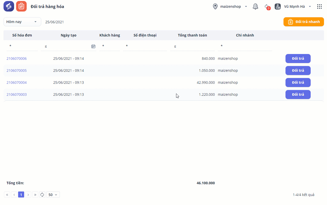Sort by Chi nhánh column header
Screen dimensions: 327x205
[245, 35]
